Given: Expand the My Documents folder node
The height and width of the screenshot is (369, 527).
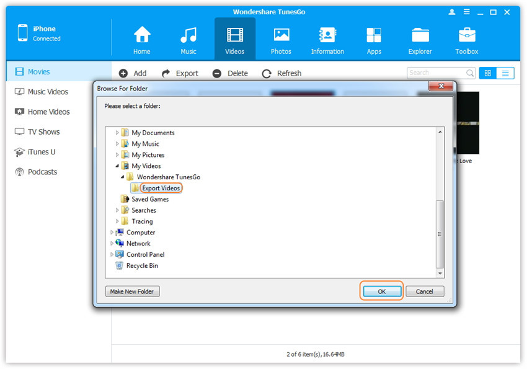Looking at the screenshot, I should [117, 133].
